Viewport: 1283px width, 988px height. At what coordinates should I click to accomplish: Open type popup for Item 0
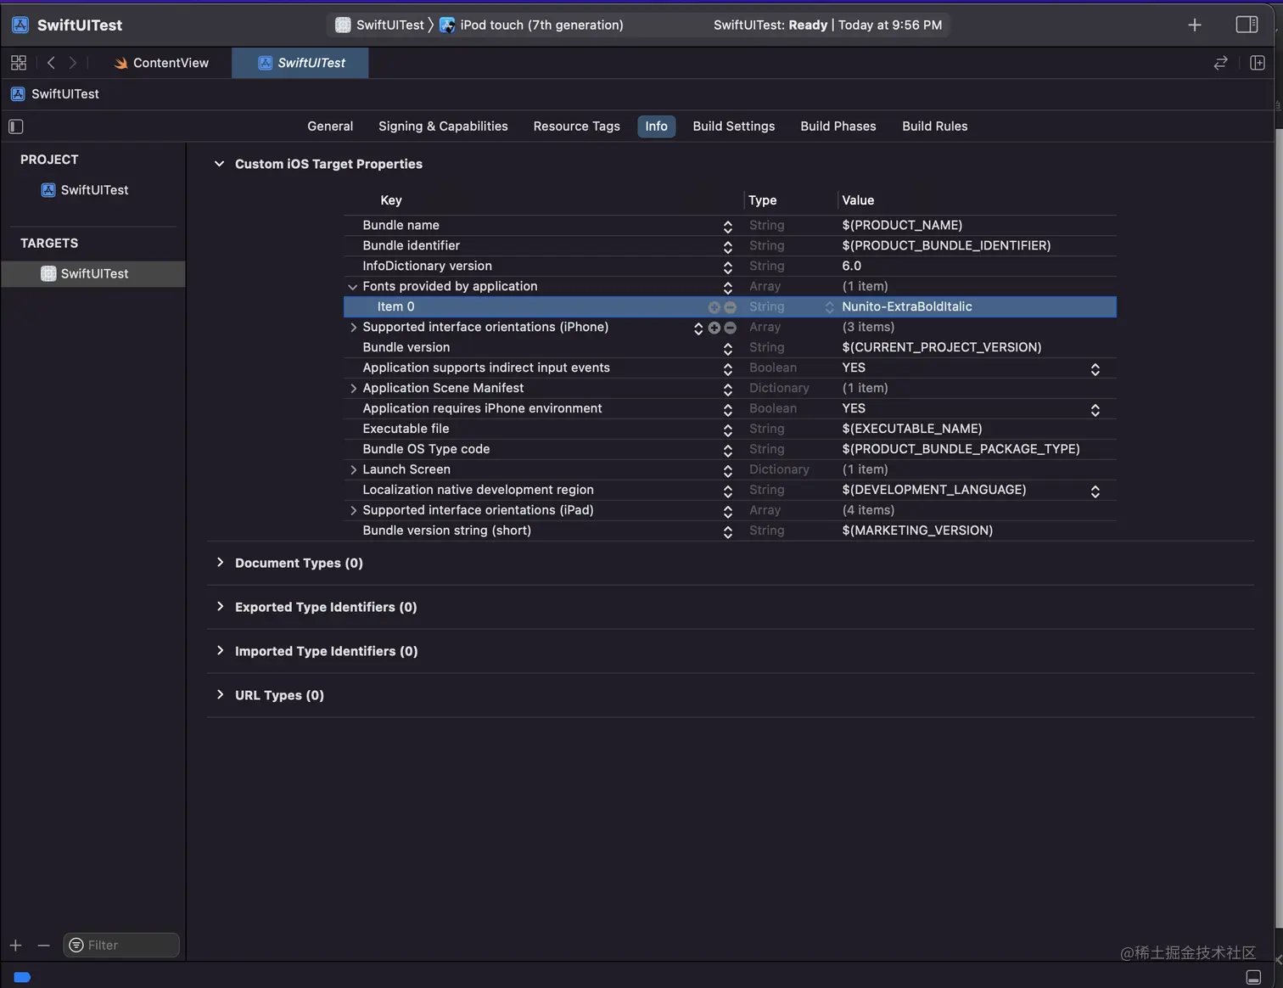point(829,307)
